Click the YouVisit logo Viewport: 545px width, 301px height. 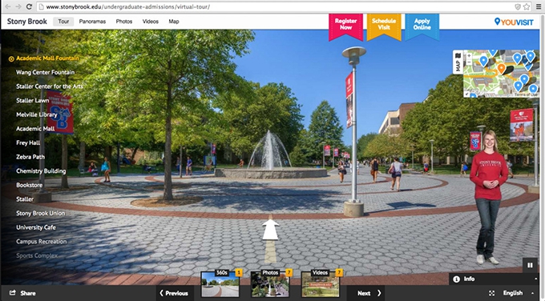click(x=514, y=22)
